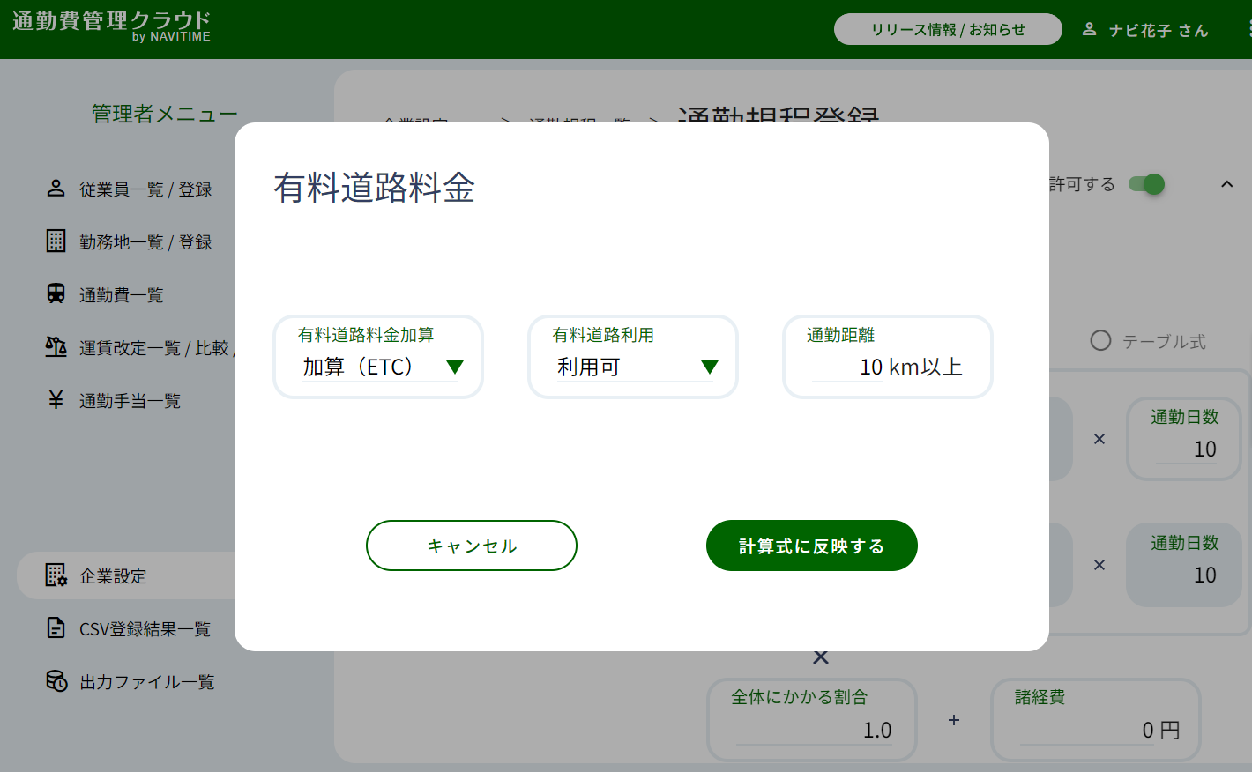Viewport: 1252px width, 772px height.
Task: Click 有料道路料金 dialog title
Action: (375, 188)
